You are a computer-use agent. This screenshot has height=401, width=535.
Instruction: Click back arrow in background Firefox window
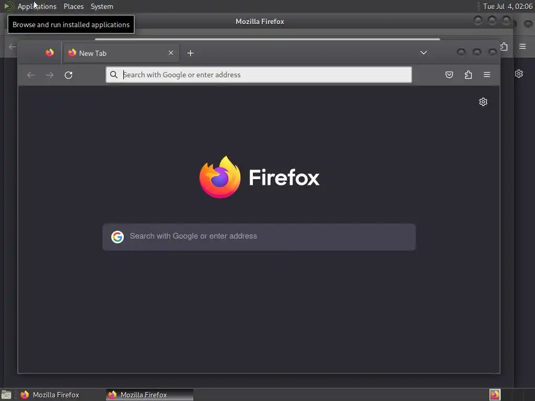pos(13,46)
